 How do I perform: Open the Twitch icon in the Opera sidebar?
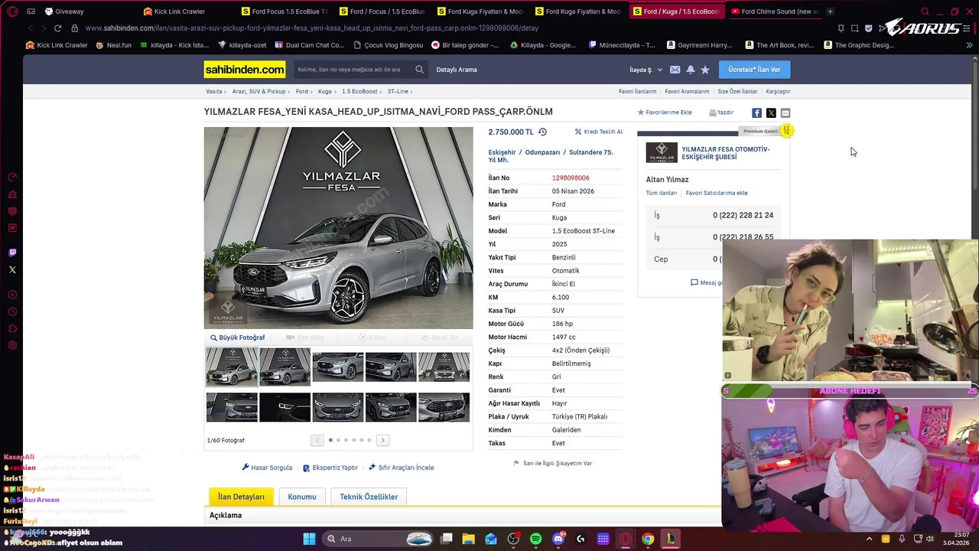coord(12,253)
